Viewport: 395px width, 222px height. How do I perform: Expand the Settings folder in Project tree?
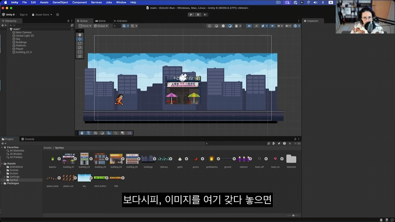pos(5,177)
